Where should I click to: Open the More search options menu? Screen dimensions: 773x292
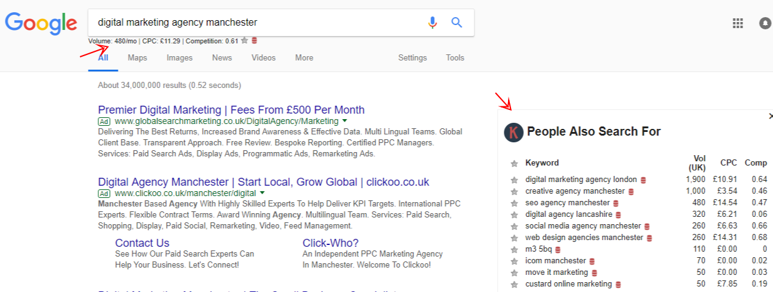304,58
